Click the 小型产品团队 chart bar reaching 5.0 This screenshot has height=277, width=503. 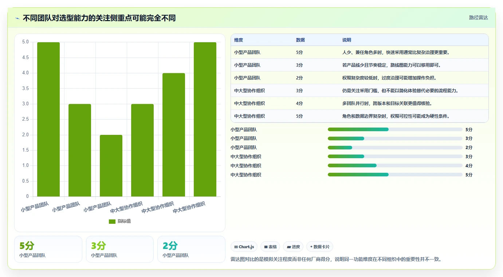click(x=48, y=119)
